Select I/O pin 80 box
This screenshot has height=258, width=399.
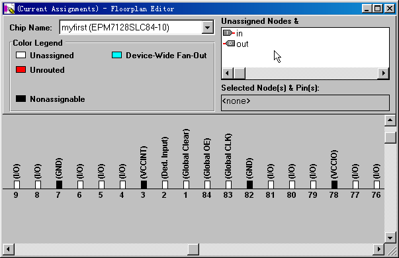(292, 185)
